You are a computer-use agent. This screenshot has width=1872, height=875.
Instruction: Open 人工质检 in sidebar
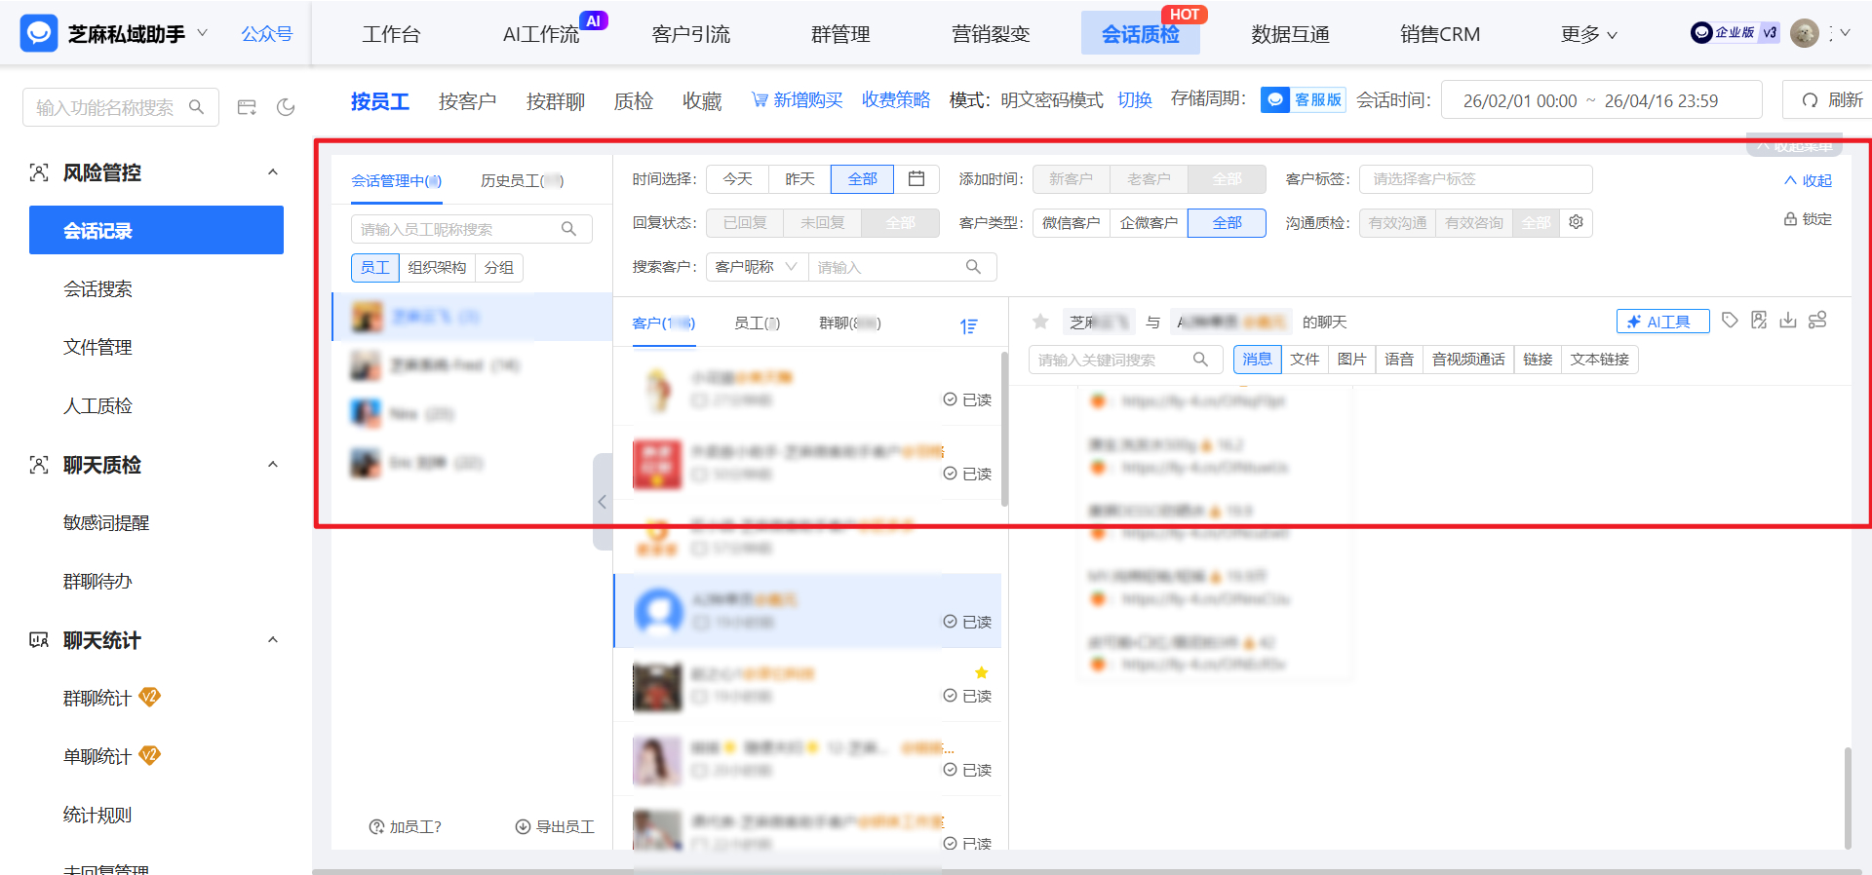coord(97,405)
